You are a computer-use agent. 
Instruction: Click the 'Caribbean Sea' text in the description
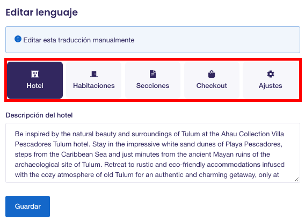pyautogui.click(x=84, y=154)
